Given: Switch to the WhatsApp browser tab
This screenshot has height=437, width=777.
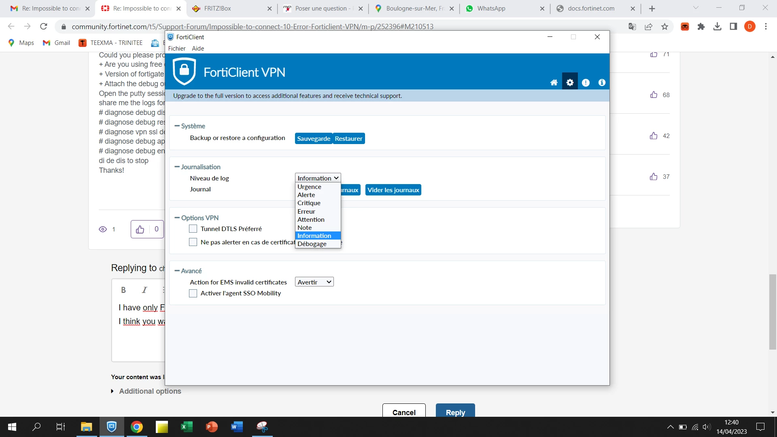Looking at the screenshot, I should [505, 8].
